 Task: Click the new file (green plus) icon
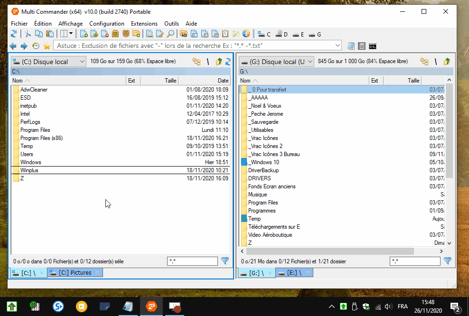coord(84,34)
